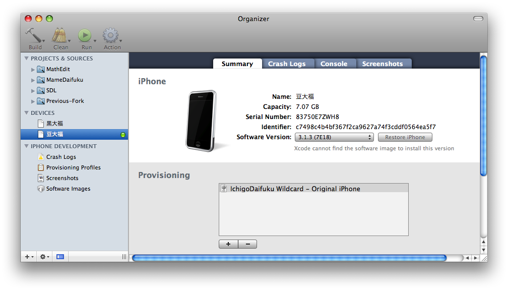Image resolution: width=508 pixels, height=290 pixels.
Task: Select the 黒大福 device
Action: point(54,124)
